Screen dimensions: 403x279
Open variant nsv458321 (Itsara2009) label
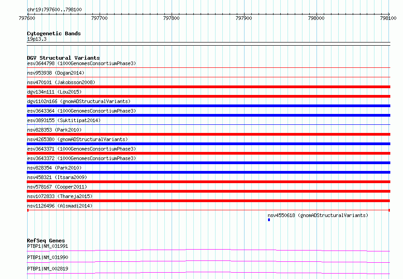[x=57, y=177]
